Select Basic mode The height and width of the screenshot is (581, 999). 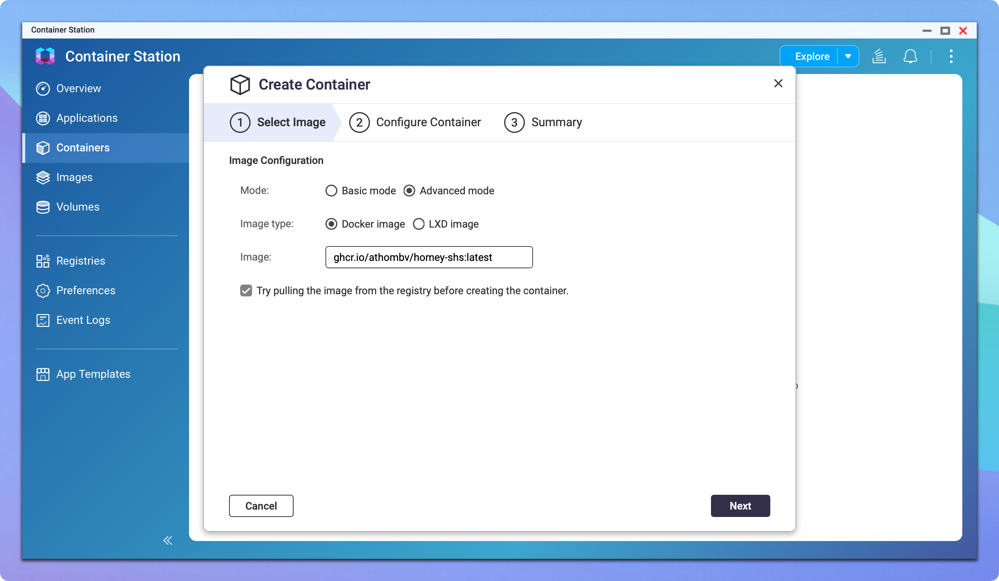coord(331,191)
